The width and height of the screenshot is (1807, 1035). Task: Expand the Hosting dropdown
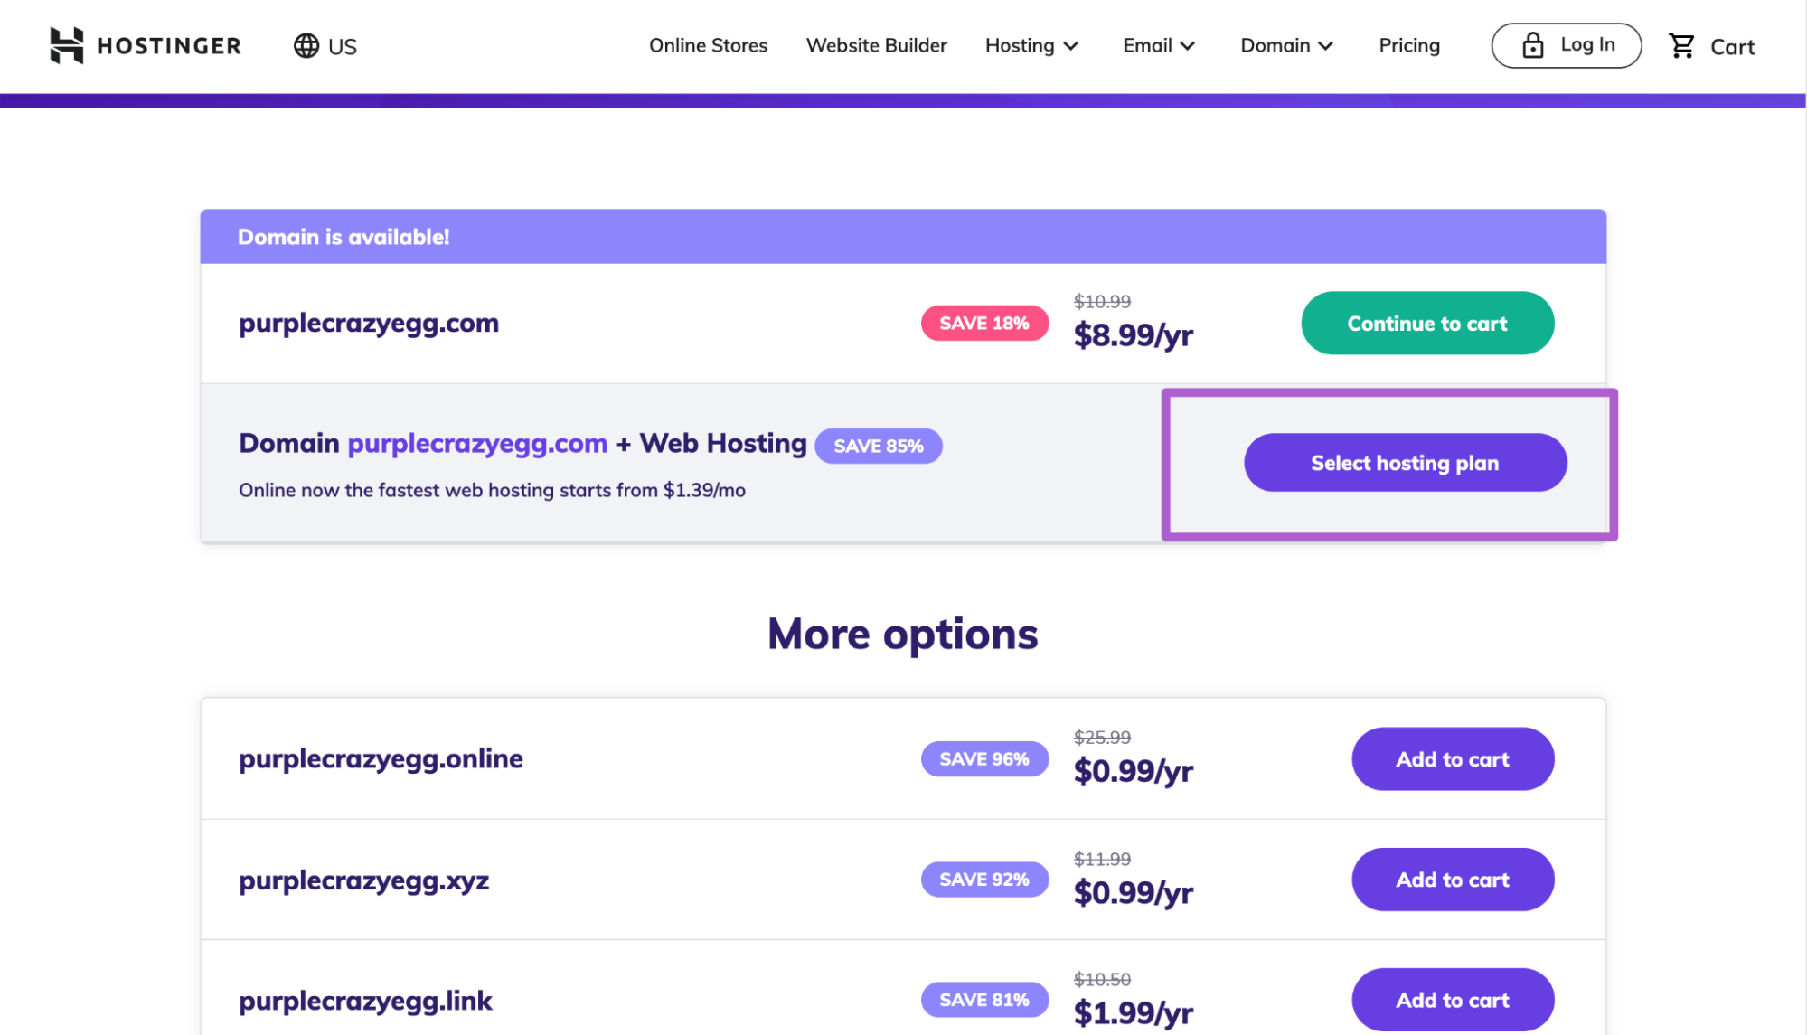click(x=1031, y=45)
